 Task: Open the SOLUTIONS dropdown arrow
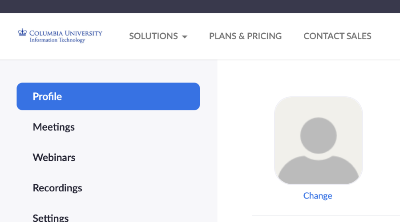point(185,37)
